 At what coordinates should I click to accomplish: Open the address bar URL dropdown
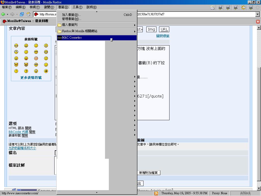257,14
